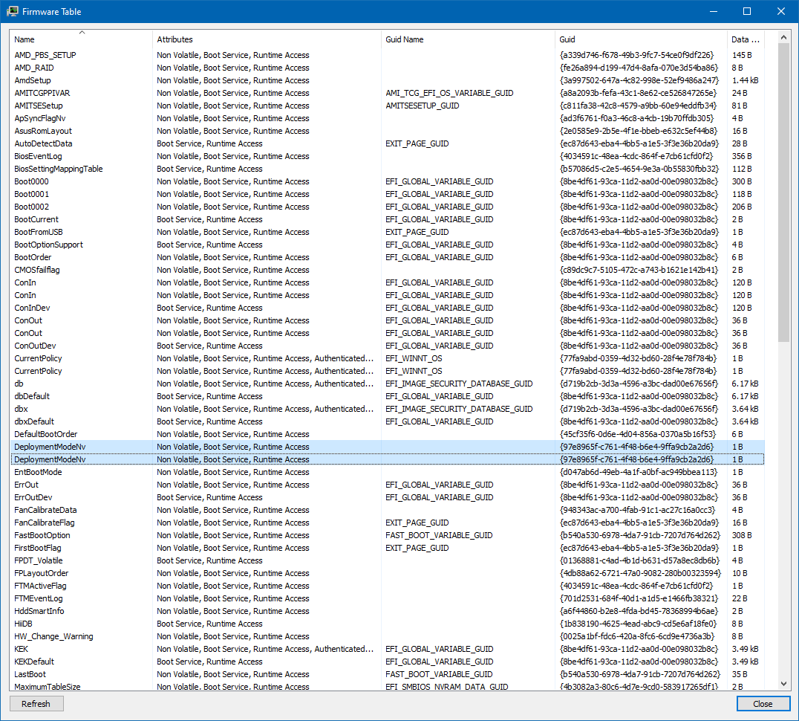Select the FTMEventLog row
The width and height of the screenshot is (799, 721).
tap(388, 598)
